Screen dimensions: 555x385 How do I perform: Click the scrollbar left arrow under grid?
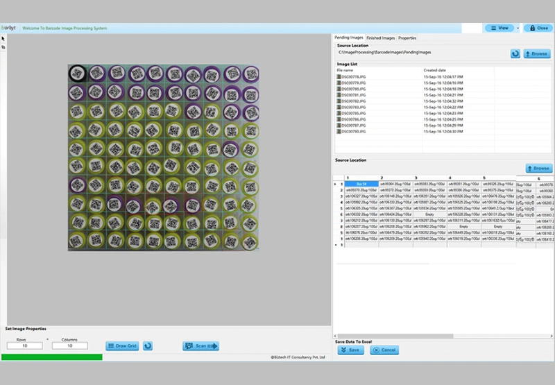(335, 336)
